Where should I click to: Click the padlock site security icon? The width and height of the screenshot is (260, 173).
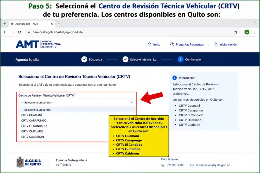(28, 32)
